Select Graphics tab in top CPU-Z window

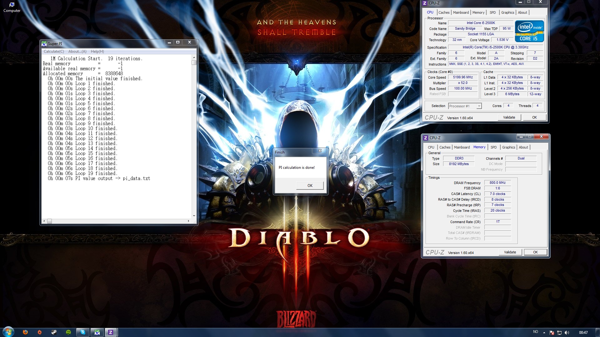(x=507, y=12)
